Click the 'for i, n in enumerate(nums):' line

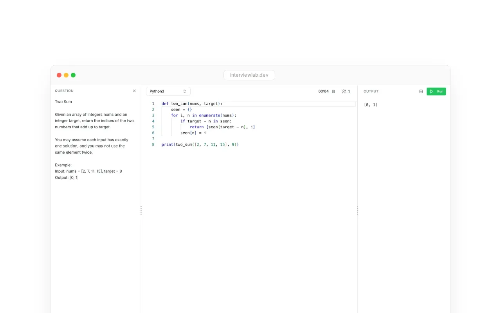tap(204, 115)
